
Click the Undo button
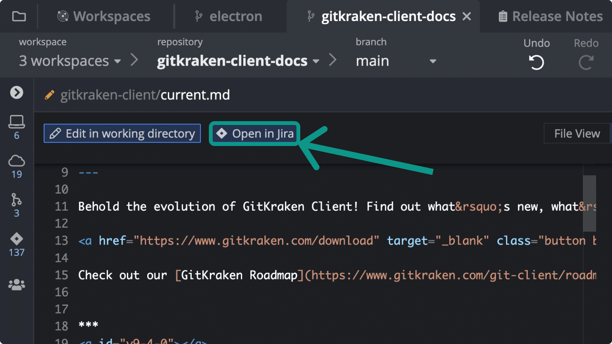pos(536,54)
